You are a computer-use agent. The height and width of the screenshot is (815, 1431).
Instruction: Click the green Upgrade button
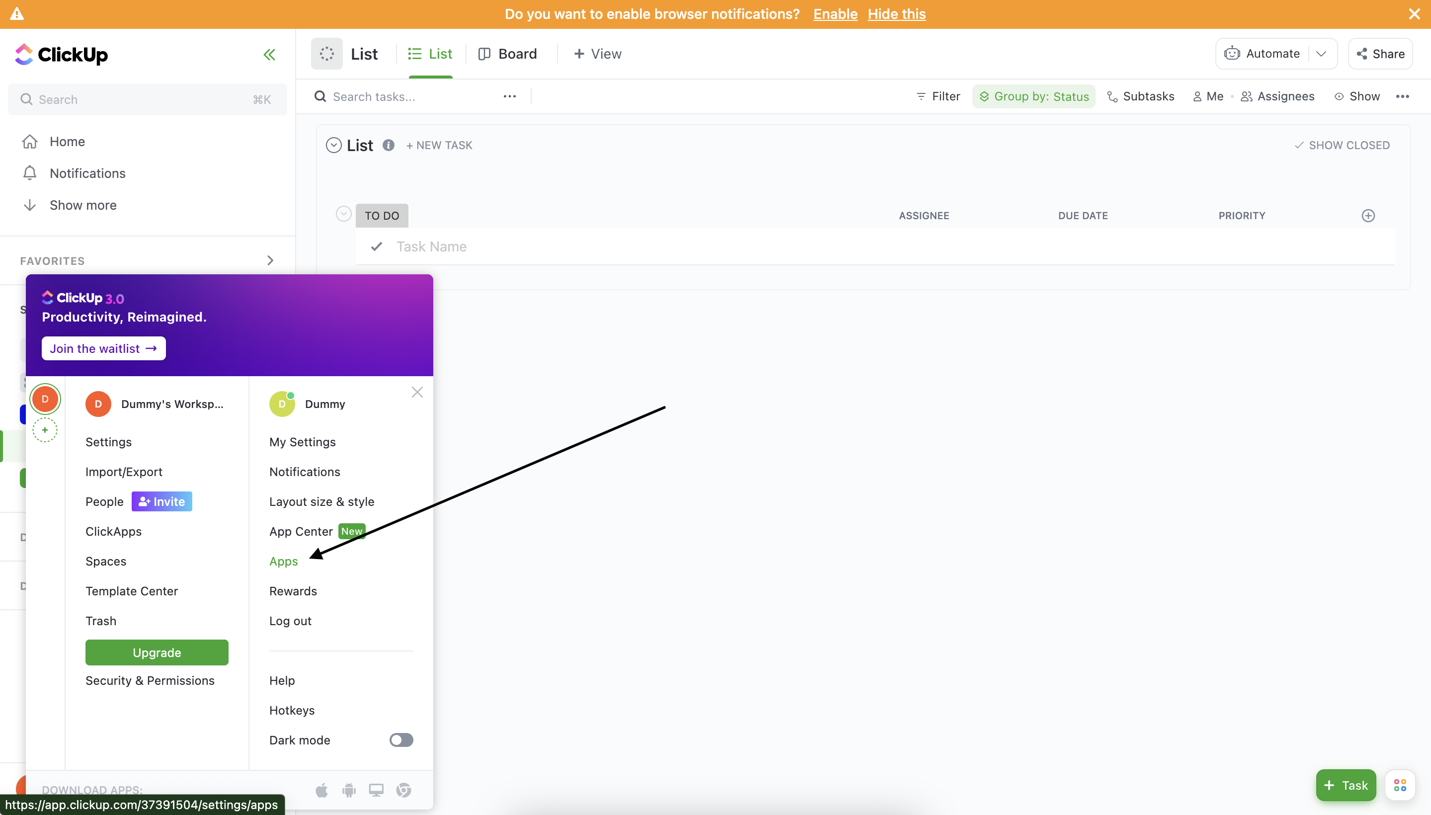(157, 652)
